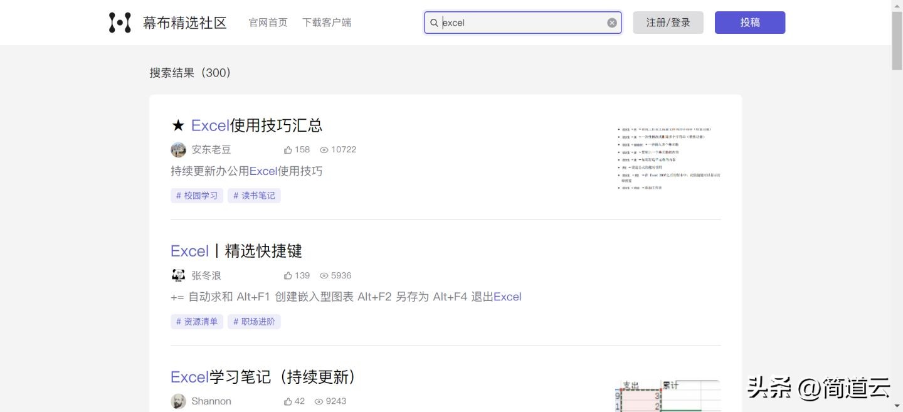Select tag # 职场进阶
Viewport: 903px width, 412px height.
(x=254, y=322)
